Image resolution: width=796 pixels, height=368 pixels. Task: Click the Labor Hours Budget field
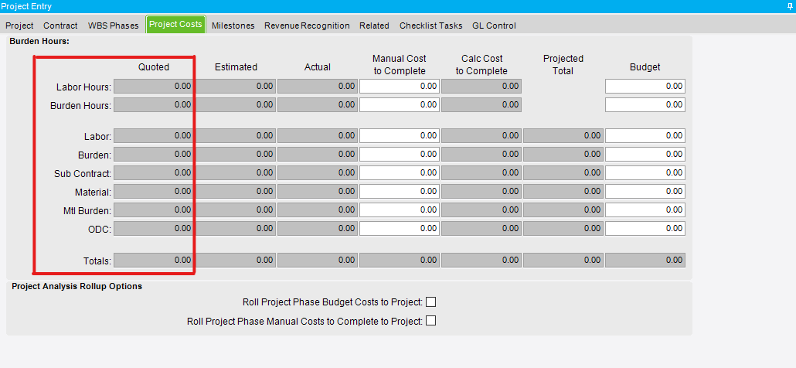pyautogui.click(x=645, y=87)
